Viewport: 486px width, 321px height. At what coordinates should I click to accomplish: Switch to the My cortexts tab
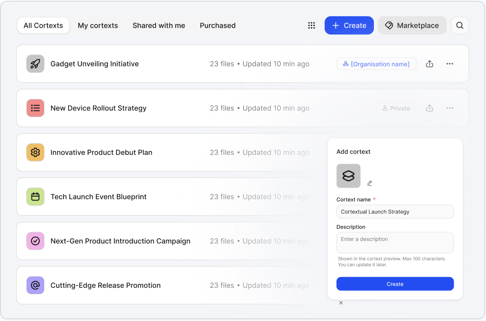click(98, 26)
